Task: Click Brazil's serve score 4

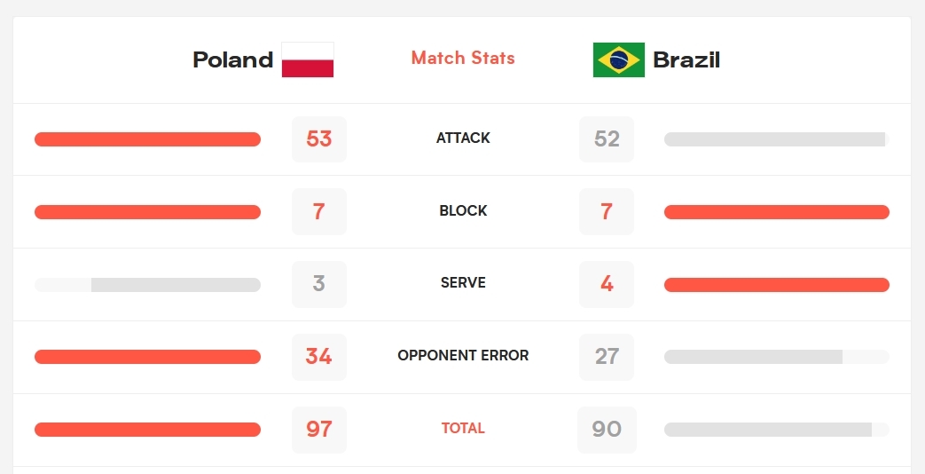Action: pyautogui.click(x=607, y=284)
